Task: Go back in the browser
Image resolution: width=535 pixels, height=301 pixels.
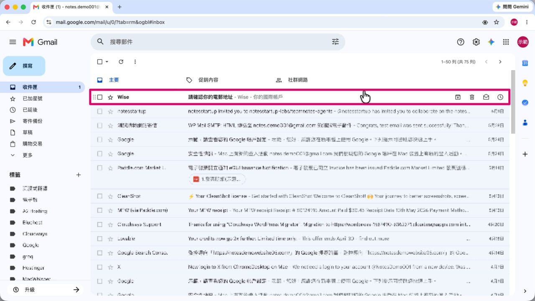Action: (8, 22)
